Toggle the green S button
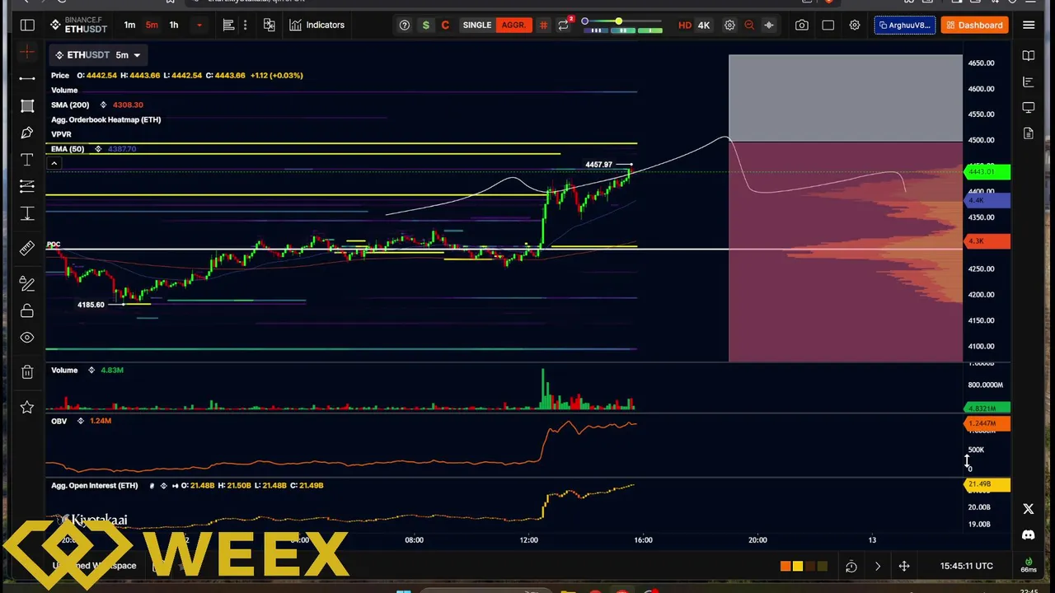This screenshot has height=593, width=1055. tap(425, 25)
